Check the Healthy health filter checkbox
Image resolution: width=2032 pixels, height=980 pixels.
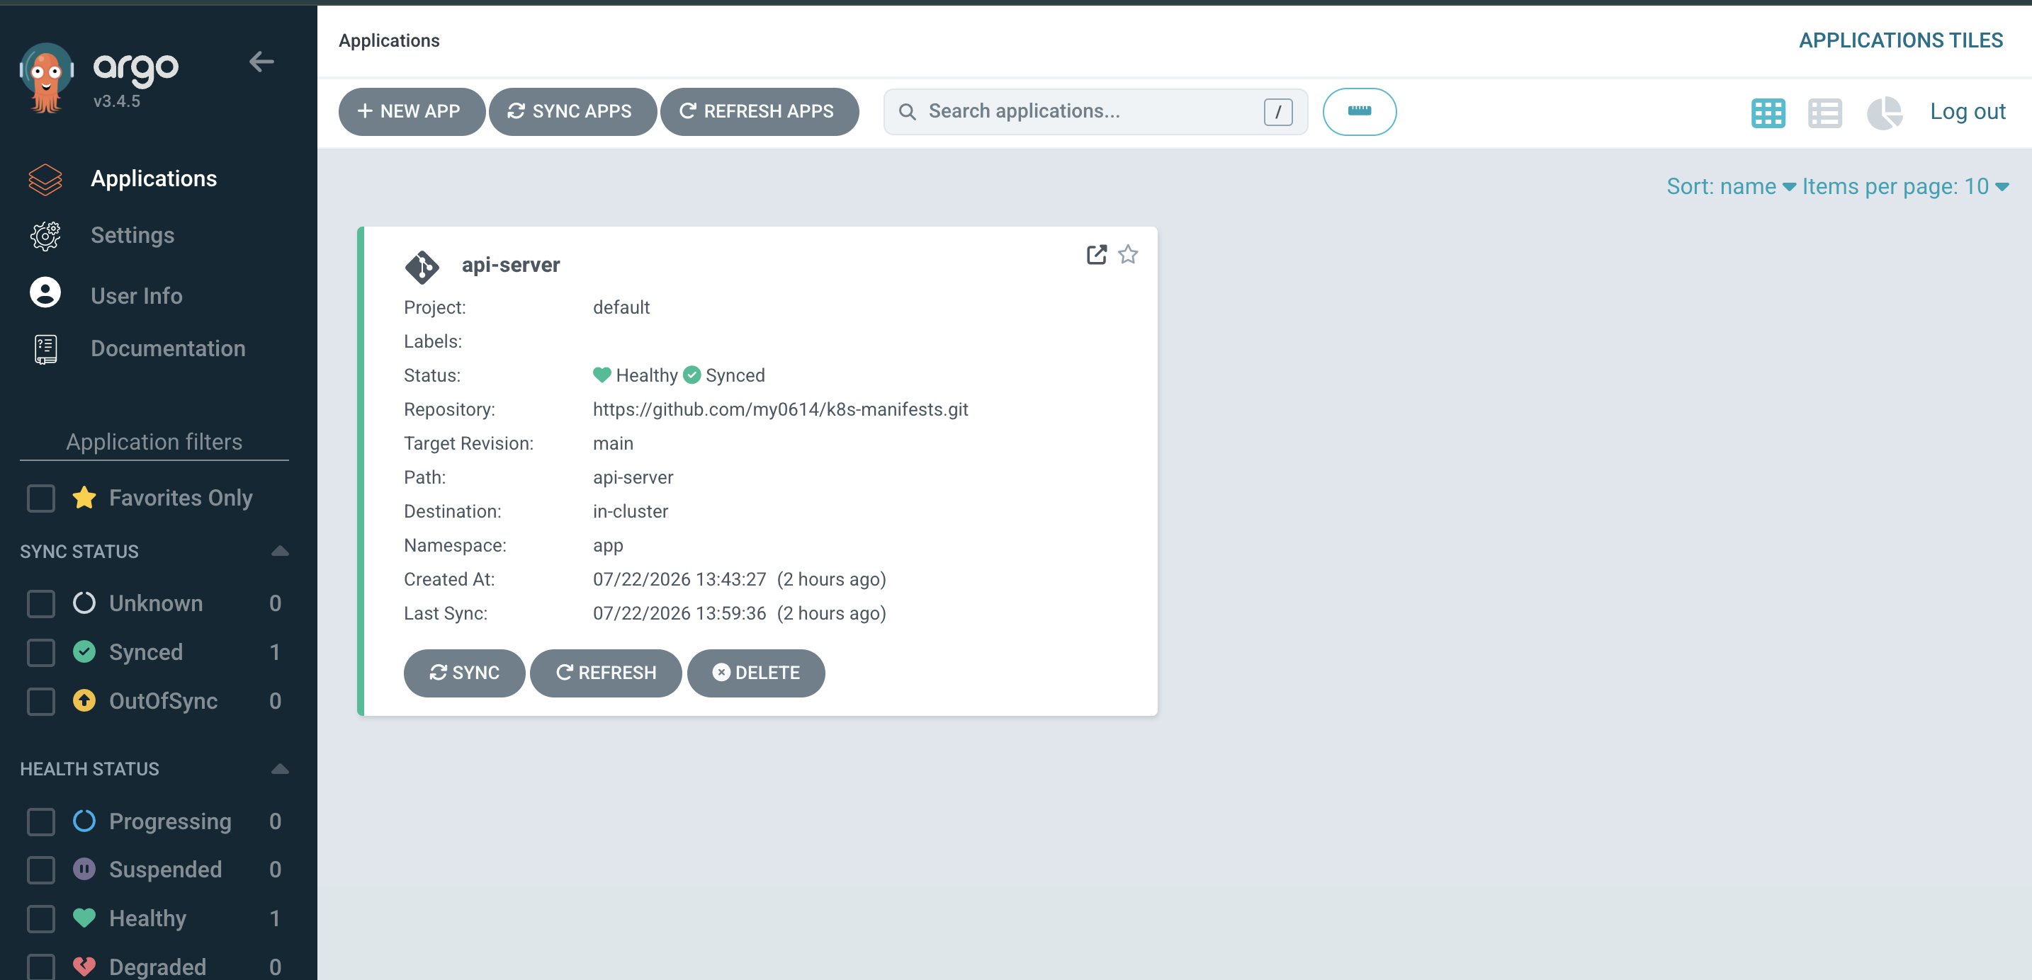[x=41, y=918]
